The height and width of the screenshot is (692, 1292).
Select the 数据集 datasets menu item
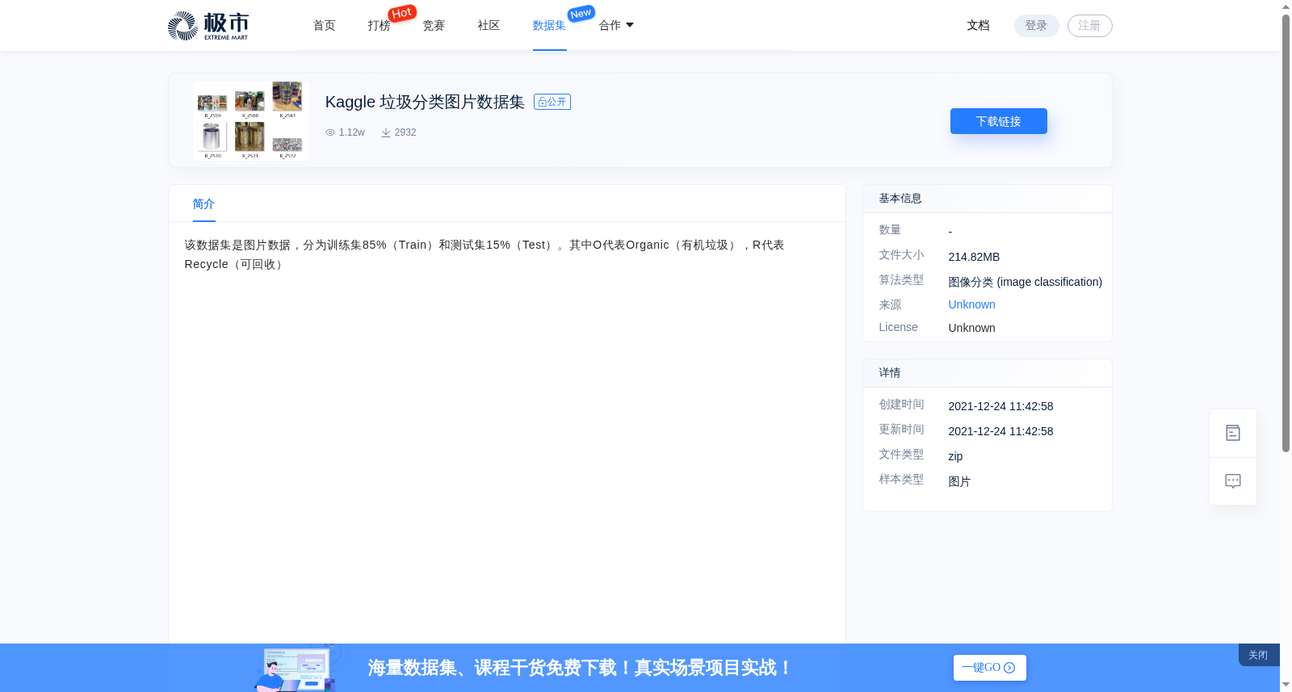point(549,26)
